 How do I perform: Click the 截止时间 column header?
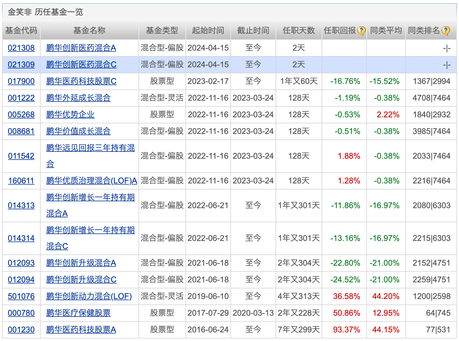pyautogui.click(x=253, y=30)
